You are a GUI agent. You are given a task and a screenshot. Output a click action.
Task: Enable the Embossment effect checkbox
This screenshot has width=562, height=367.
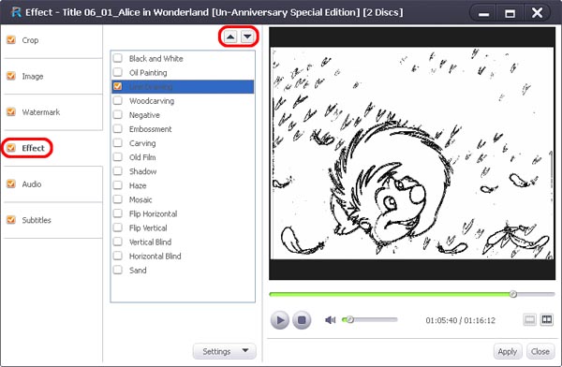tap(118, 128)
